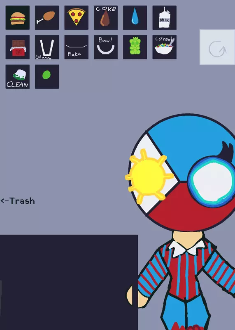235x330 pixels.
Task: Click the dark table surface
Action: click(x=69, y=282)
